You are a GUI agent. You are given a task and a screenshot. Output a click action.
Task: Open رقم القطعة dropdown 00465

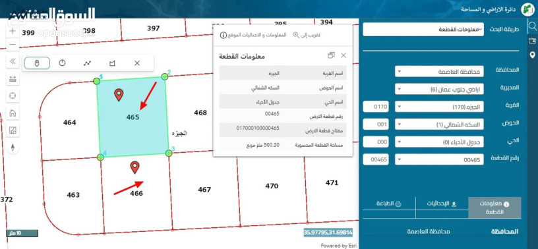pyautogui.click(x=440, y=159)
